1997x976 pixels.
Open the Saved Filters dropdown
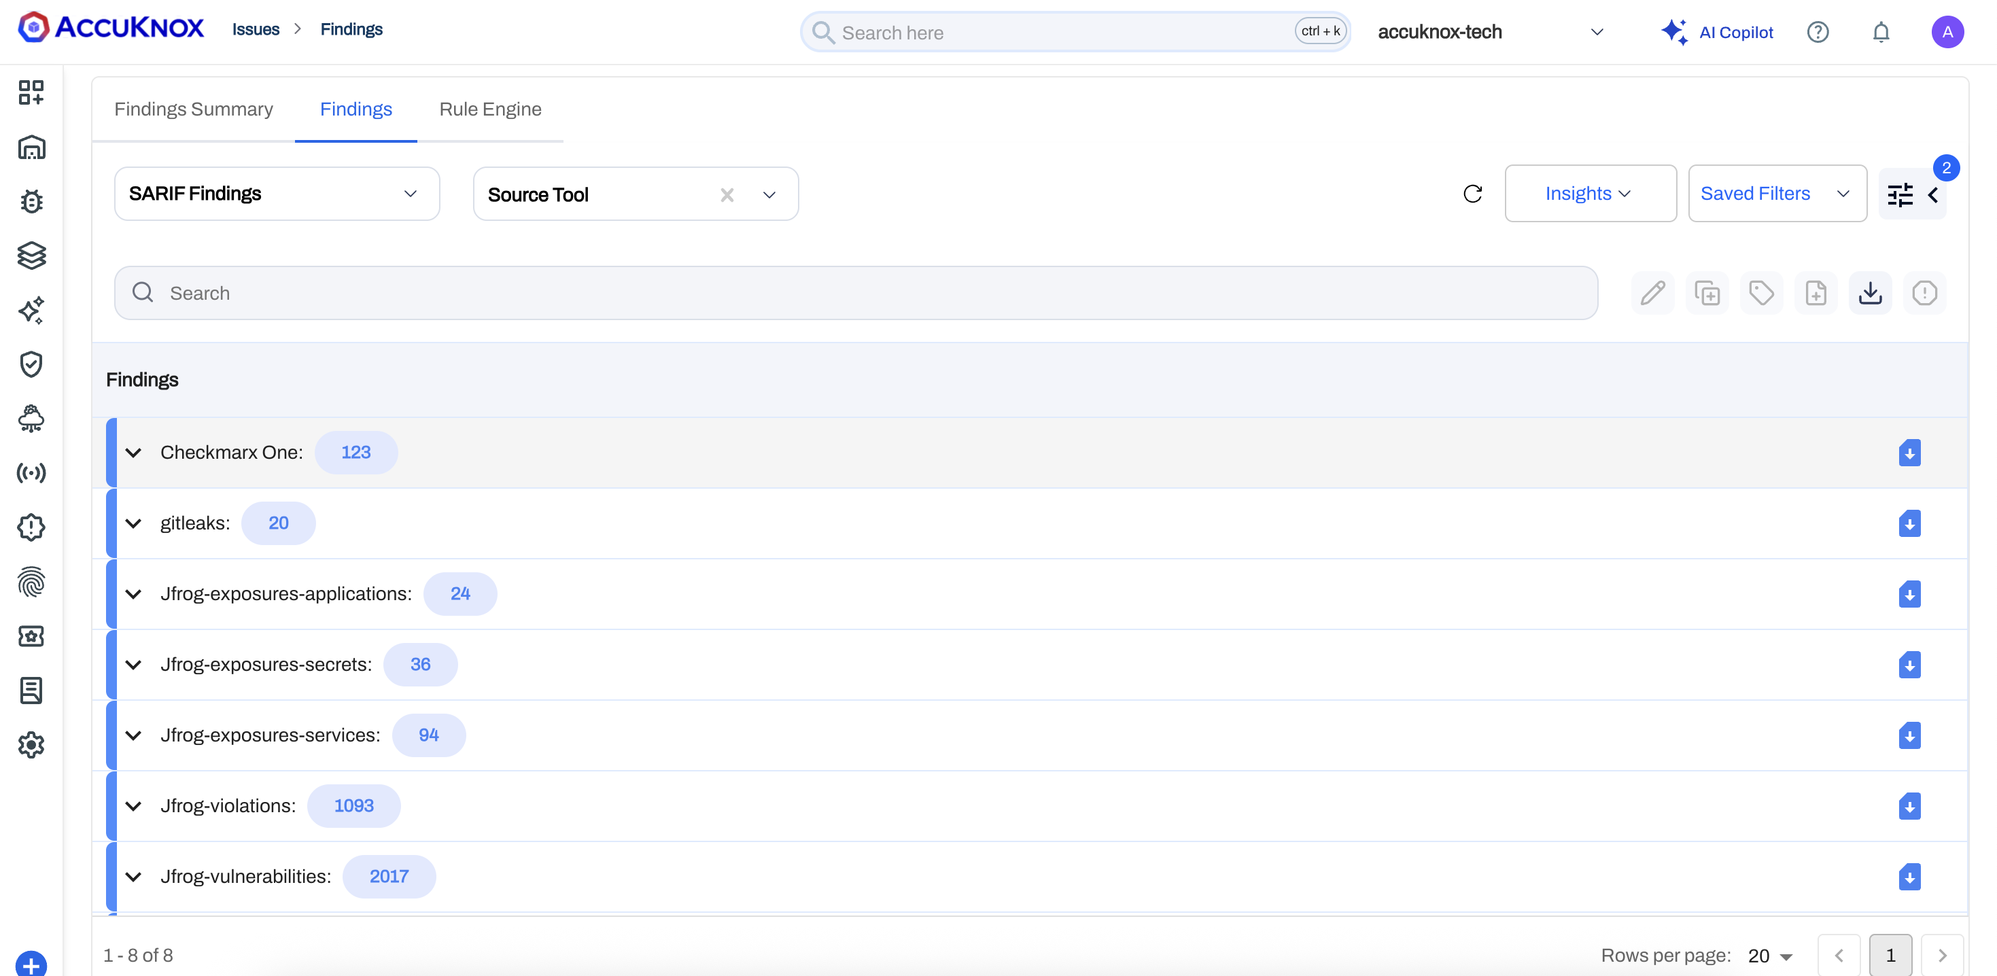point(1777,193)
